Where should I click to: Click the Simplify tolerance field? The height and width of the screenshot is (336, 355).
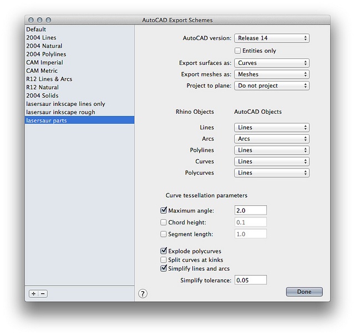[251, 280]
